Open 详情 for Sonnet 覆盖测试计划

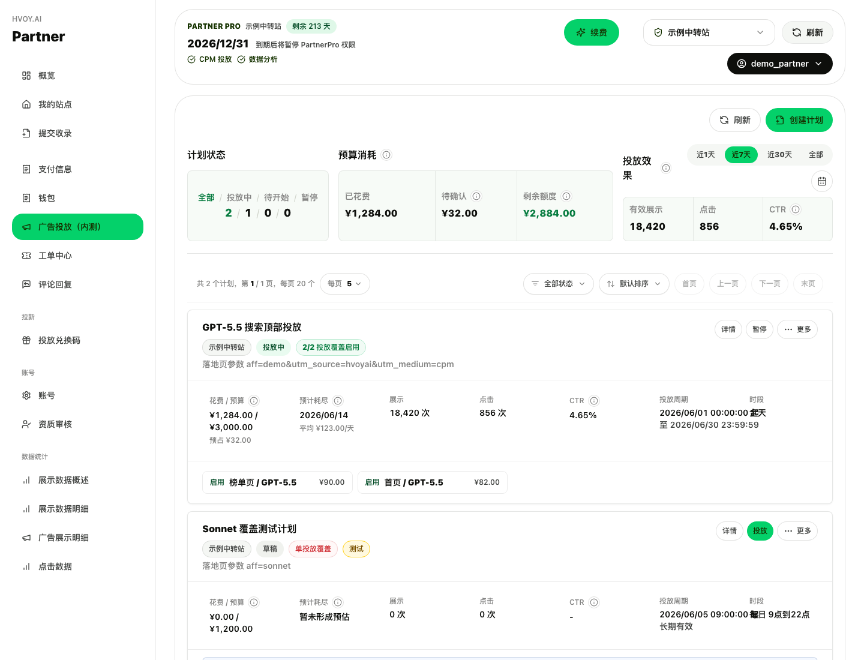click(730, 531)
